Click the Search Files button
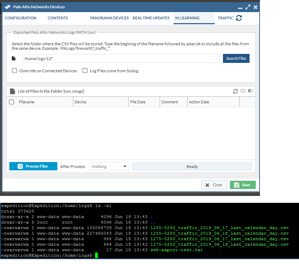The width and height of the screenshot is (299, 264). [x=236, y=58]
